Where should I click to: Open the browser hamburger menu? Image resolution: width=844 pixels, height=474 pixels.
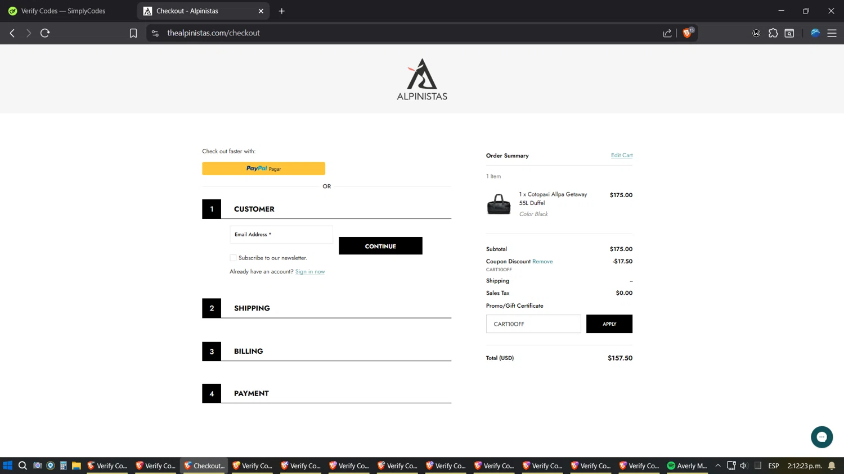tap(832, 33)
